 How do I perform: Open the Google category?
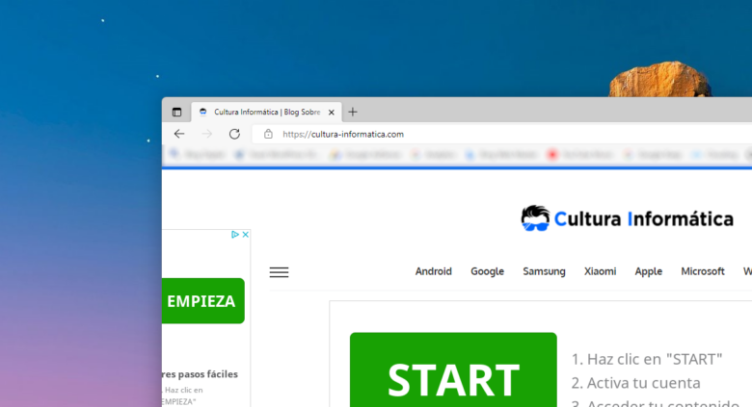pos(487,271)
